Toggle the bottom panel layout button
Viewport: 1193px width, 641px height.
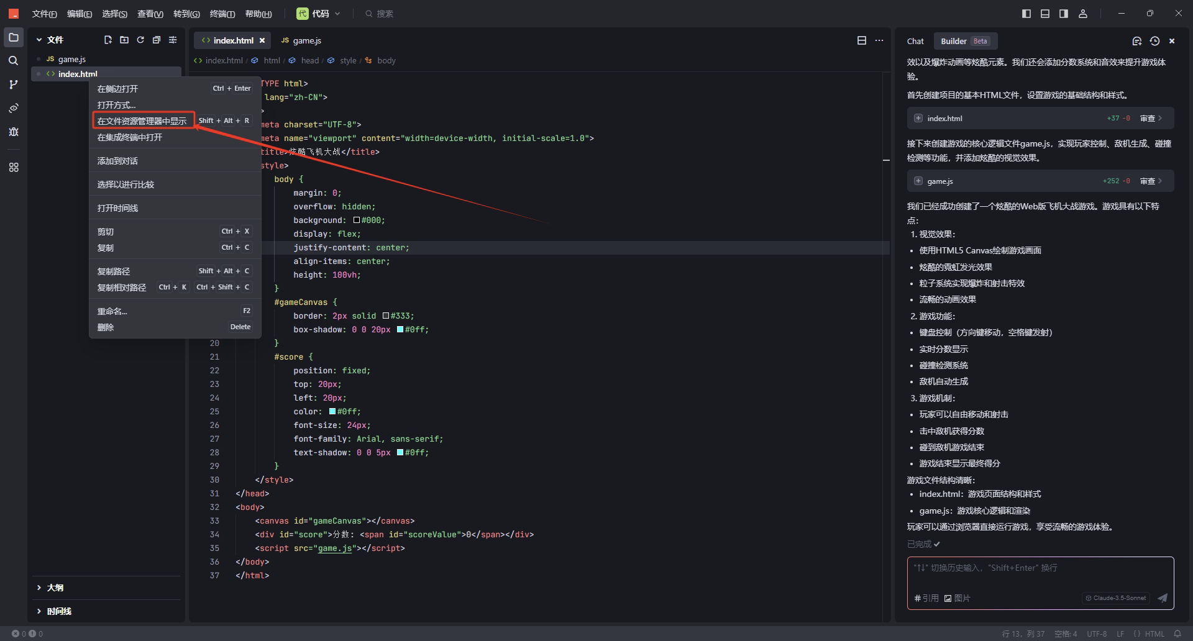(1045, 14)
